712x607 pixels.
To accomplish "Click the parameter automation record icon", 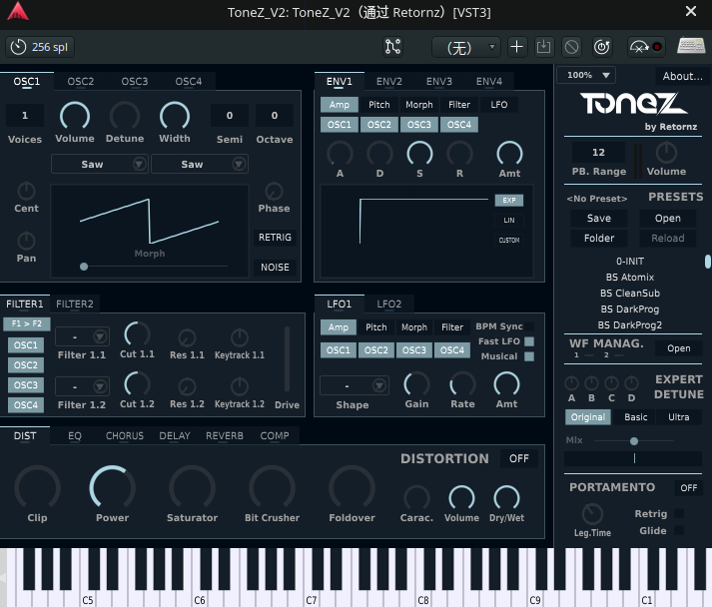I will pyautogui.click(x=646, y=47).
